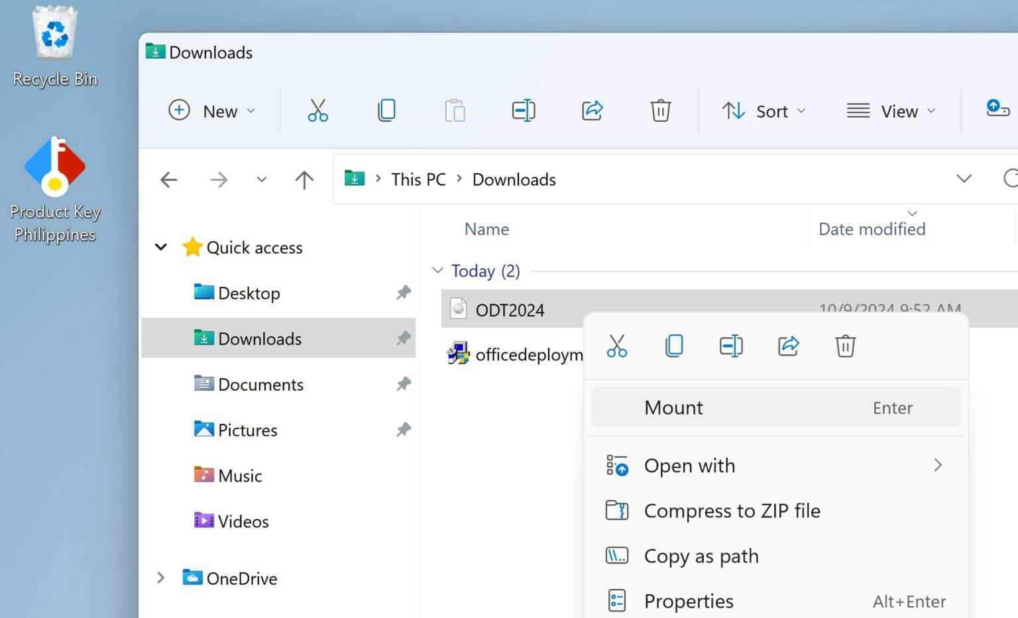
Task: Collapse the Quick access tree node
Action: click(161, 247)
